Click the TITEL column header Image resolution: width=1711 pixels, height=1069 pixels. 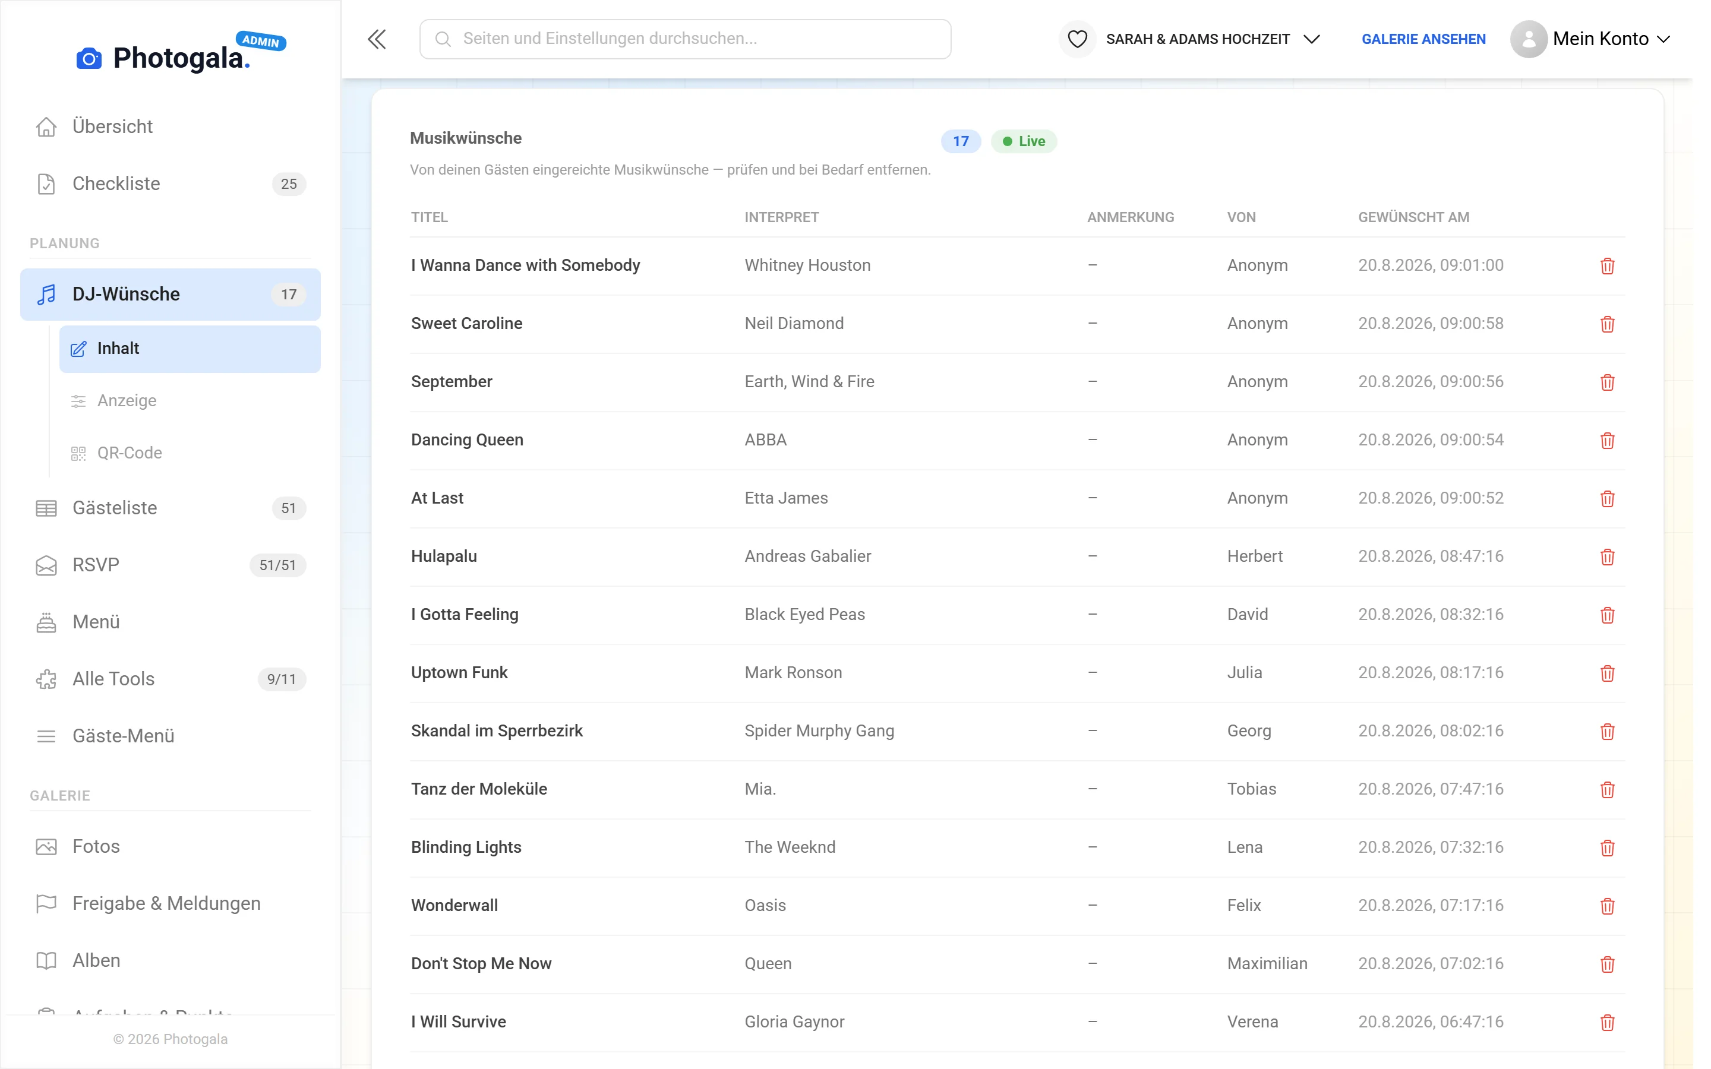tap(429, 218)
